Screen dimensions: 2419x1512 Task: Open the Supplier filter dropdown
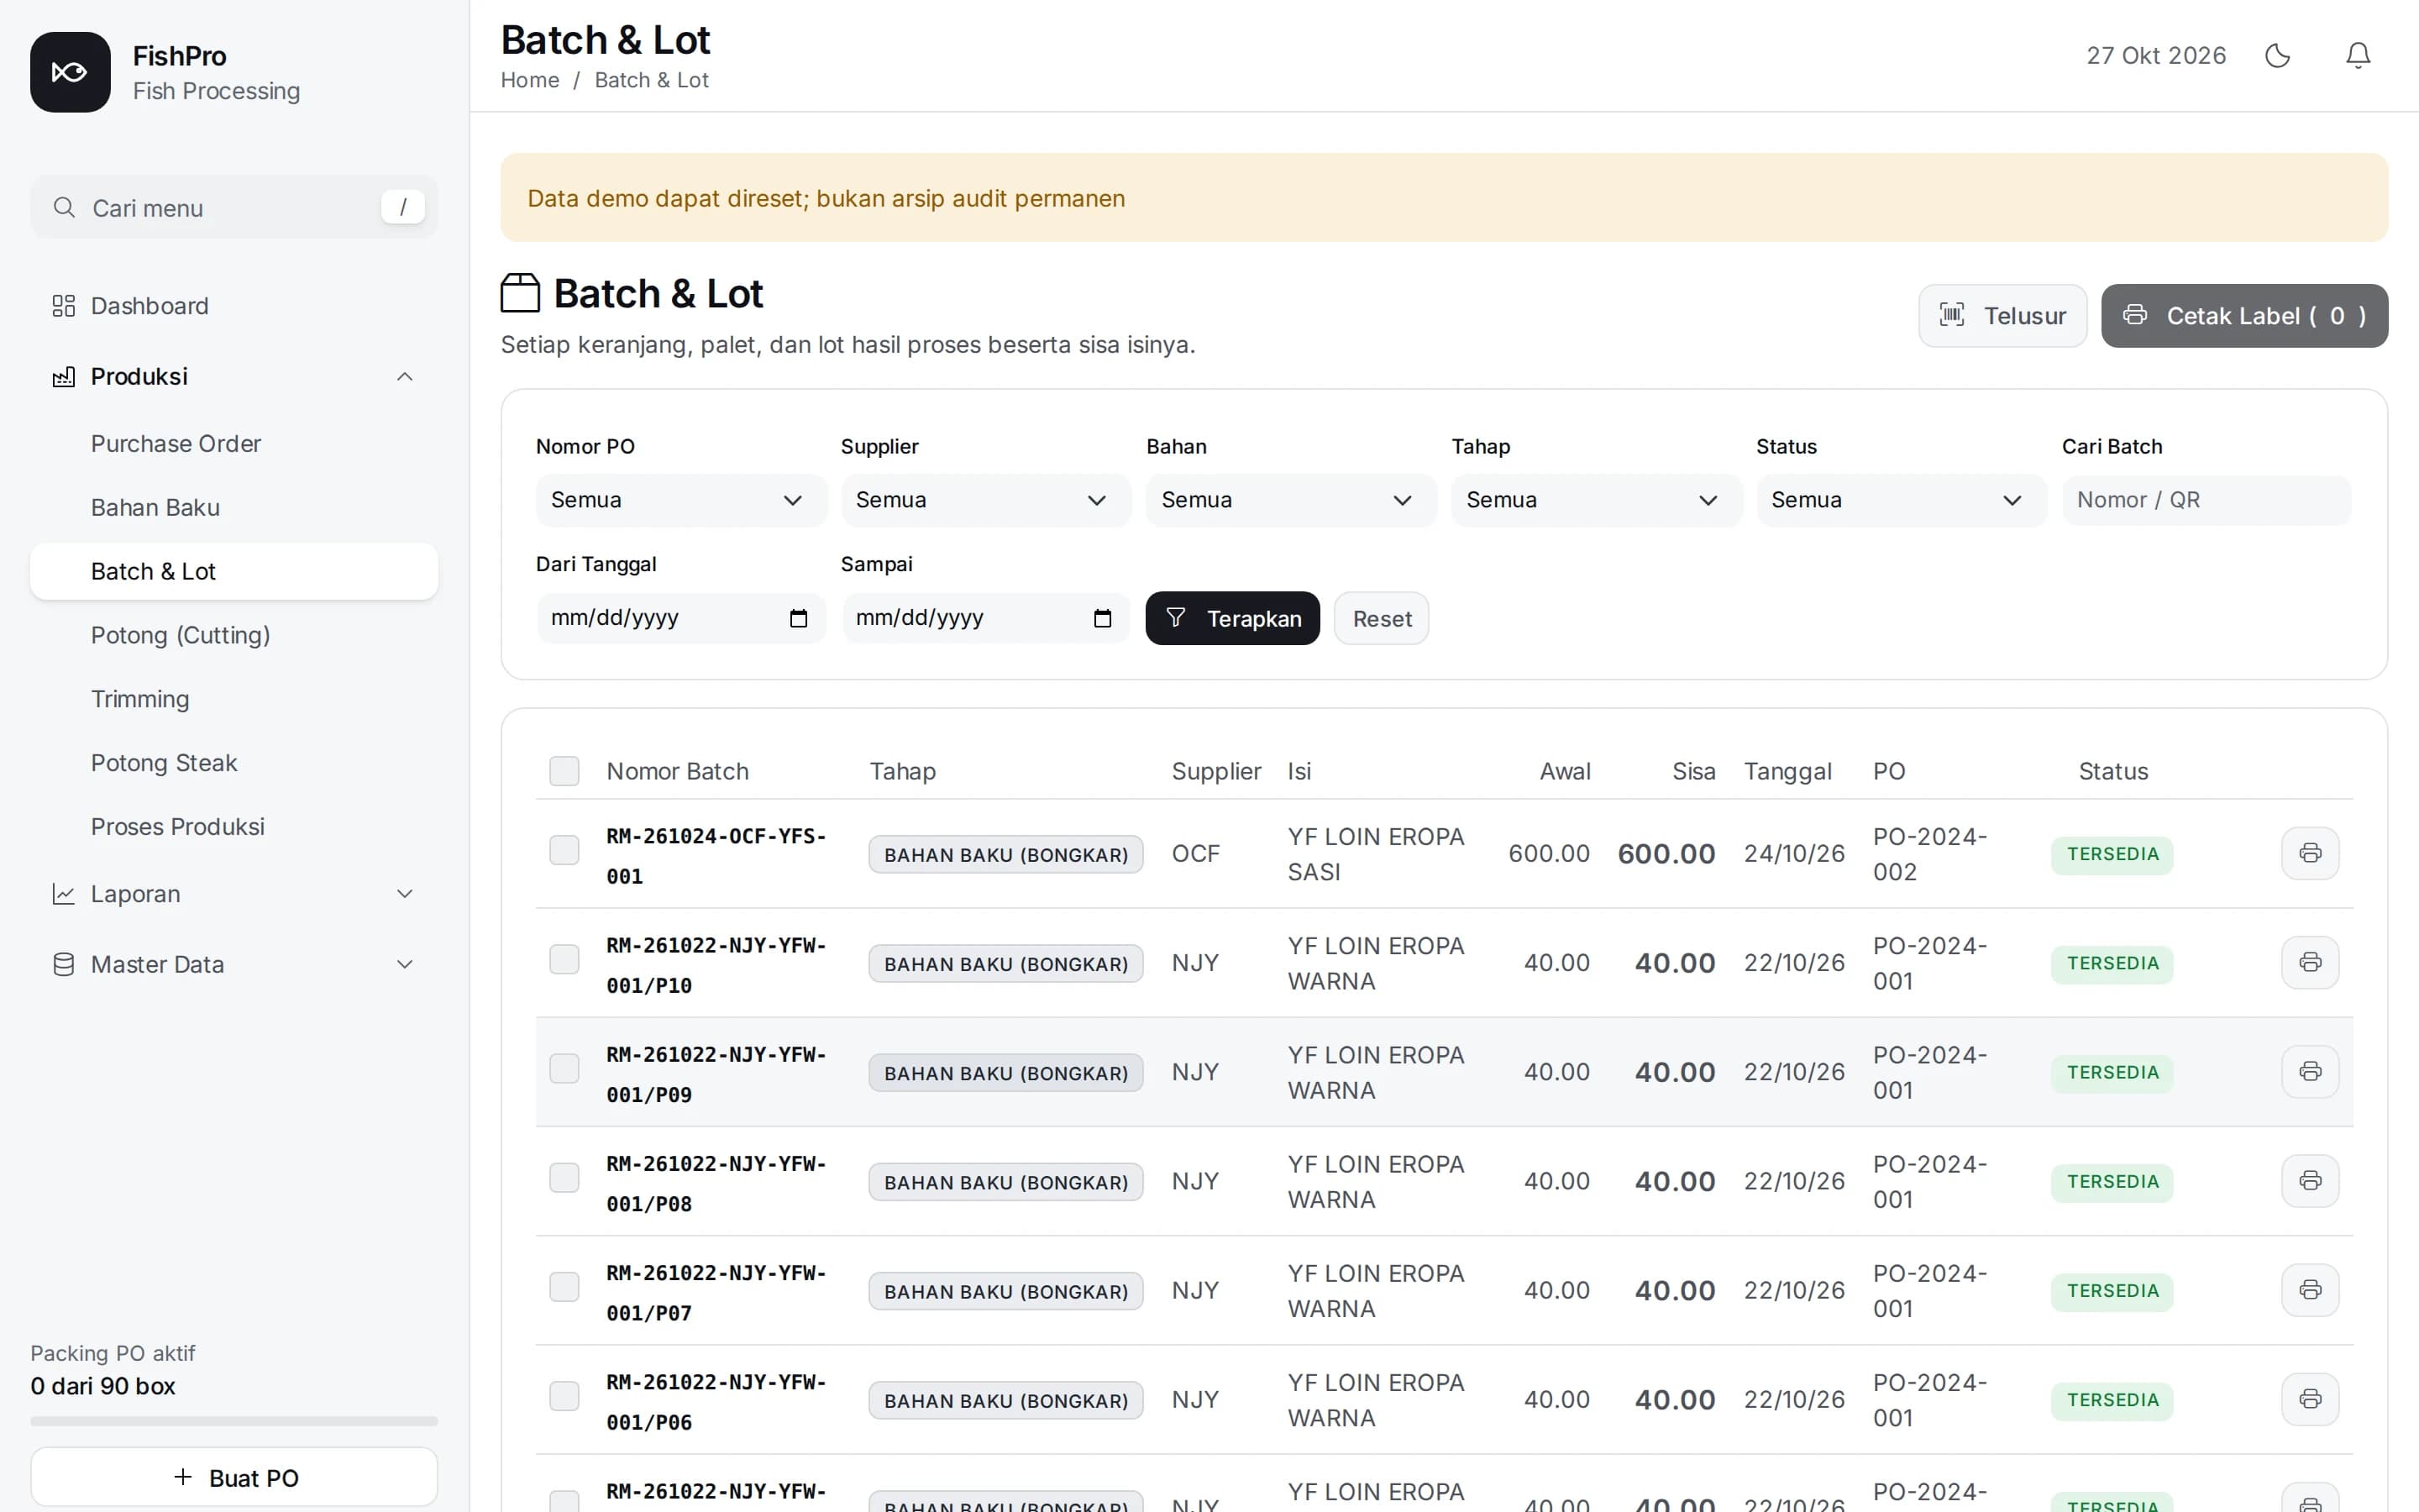pos(985,500)
